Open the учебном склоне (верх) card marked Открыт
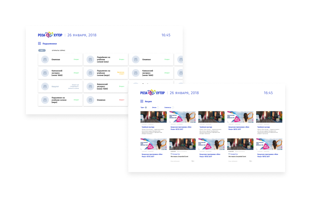311x198 pixels. [x=60, y=100]
